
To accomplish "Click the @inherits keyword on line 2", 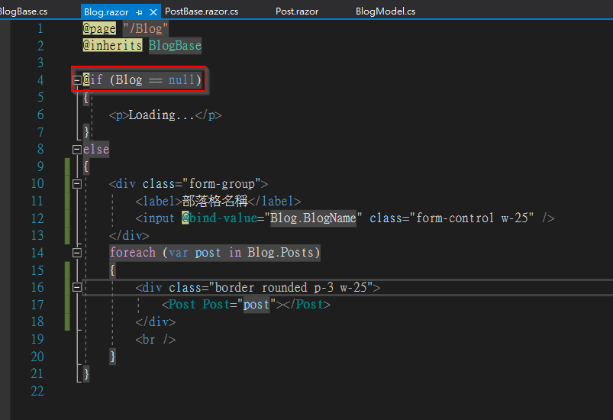I will click(112, 45).
